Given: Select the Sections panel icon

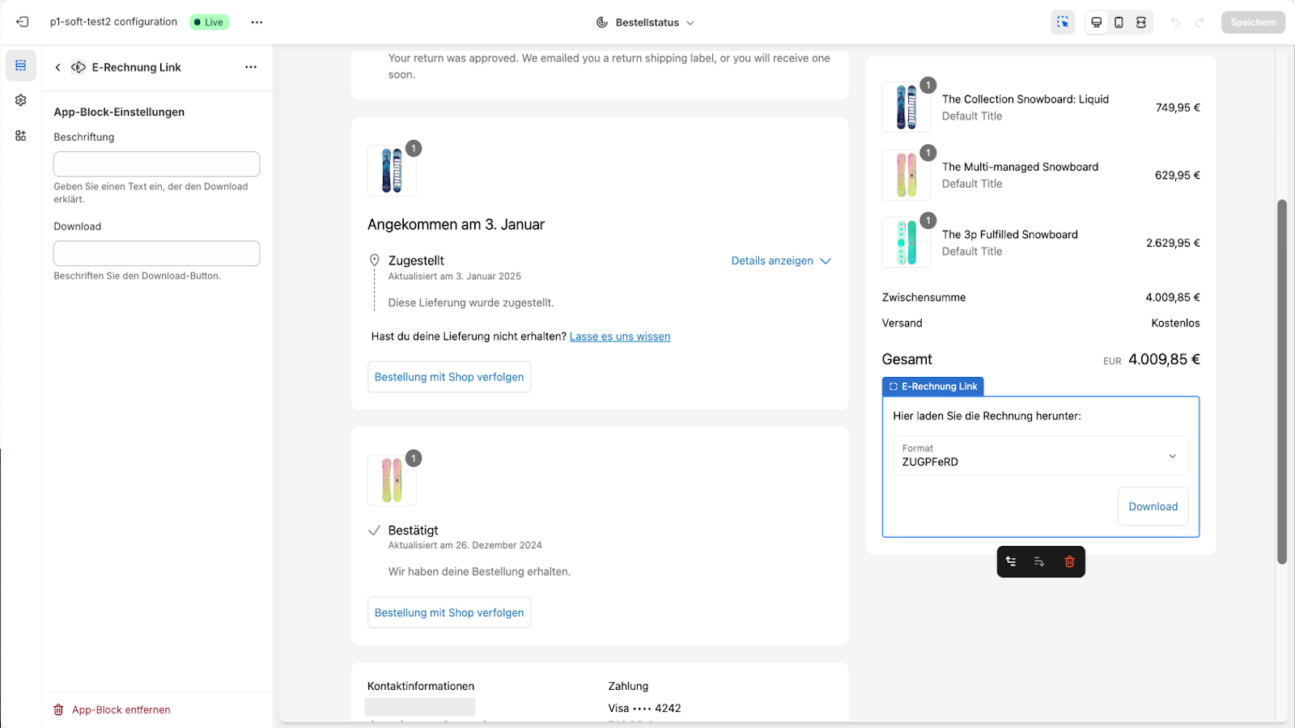Looking at the screenshot, I should point(20,65).
